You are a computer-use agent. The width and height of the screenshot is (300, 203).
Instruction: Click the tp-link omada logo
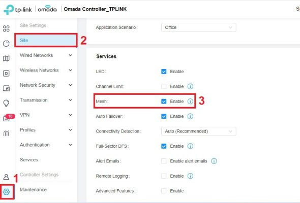click(30, 9)
